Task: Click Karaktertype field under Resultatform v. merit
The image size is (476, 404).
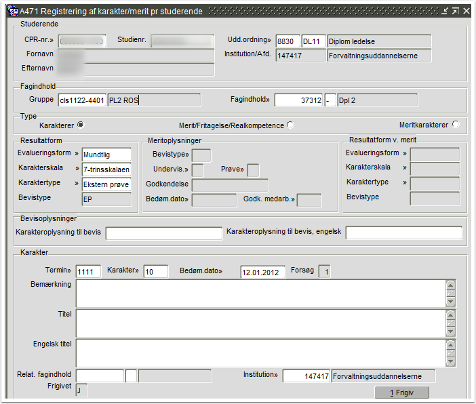Action: [x=435, y=184]
